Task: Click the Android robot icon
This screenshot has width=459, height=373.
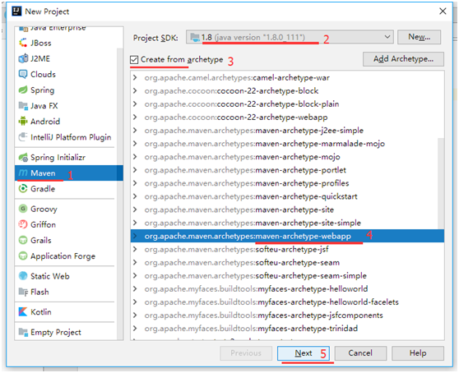Action: (23, 121)
